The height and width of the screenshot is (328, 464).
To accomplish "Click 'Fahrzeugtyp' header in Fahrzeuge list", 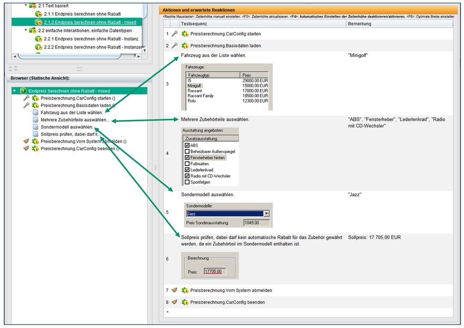I will tap(213, 75).
